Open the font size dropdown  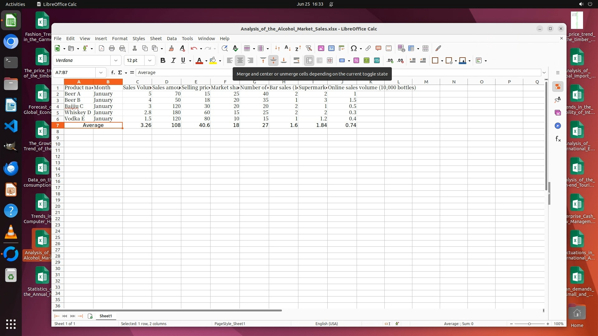pos(150,61)
